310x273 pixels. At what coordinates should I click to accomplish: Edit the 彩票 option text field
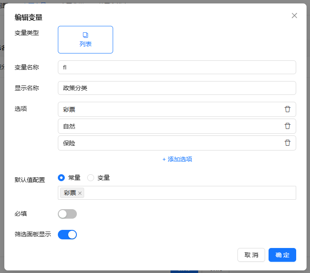click(168, 110)
